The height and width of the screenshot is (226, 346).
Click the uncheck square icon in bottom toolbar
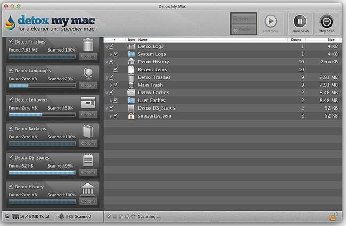tap(115, 216)
